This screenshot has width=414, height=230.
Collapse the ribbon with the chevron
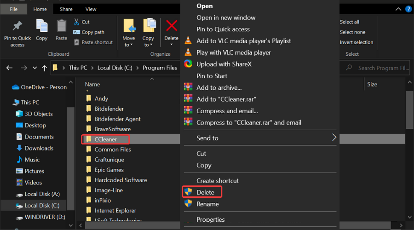pyautogui.click(x=398, y=9)
